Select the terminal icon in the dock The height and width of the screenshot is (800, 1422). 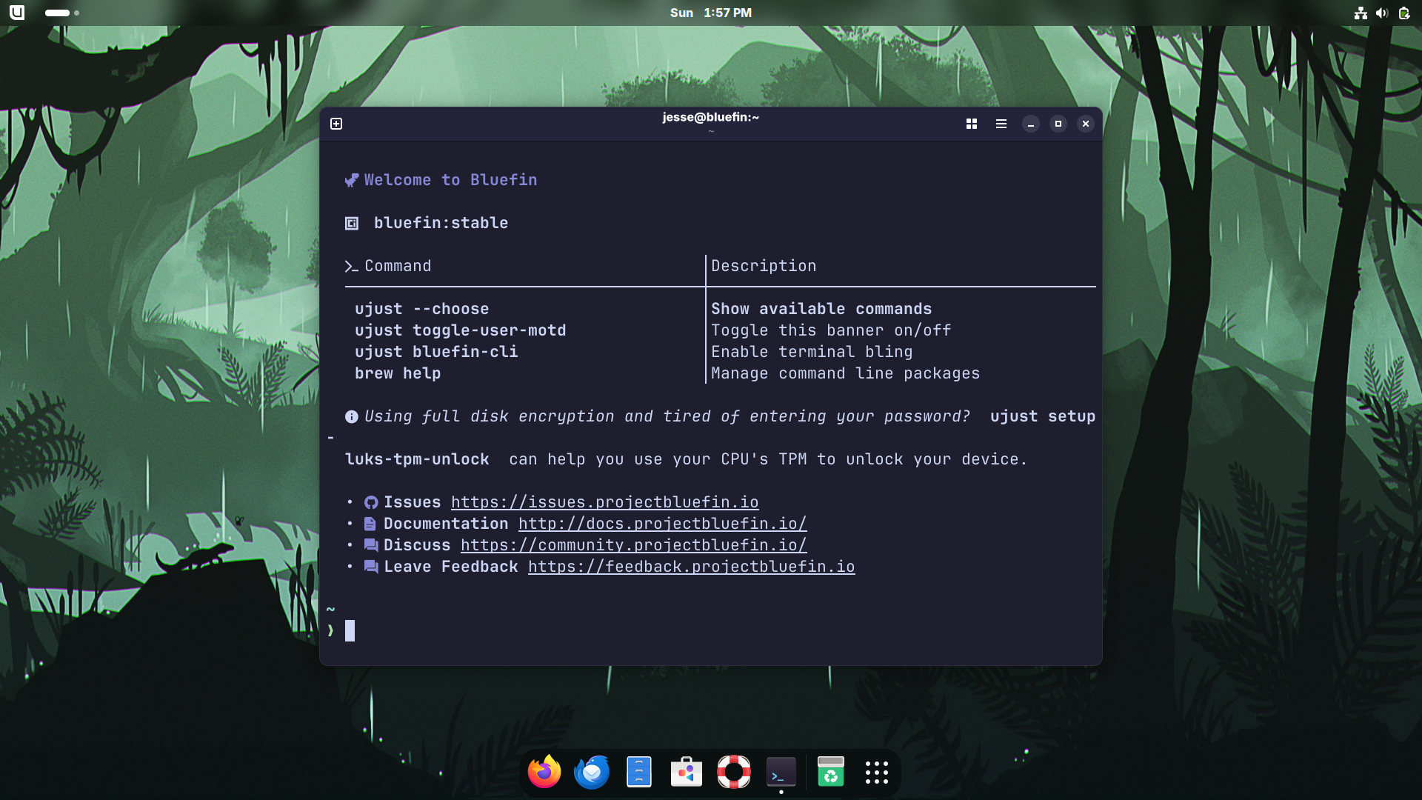[781, 772]
